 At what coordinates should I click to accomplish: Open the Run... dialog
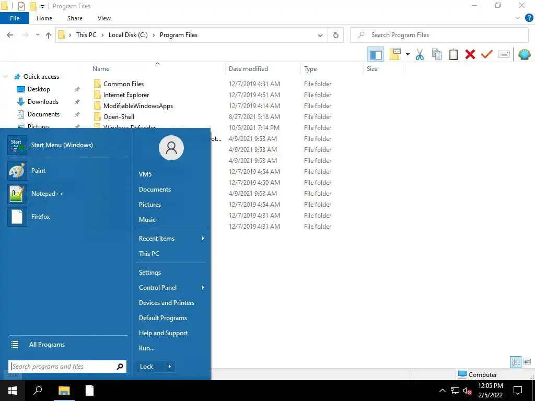coord(171,348)
